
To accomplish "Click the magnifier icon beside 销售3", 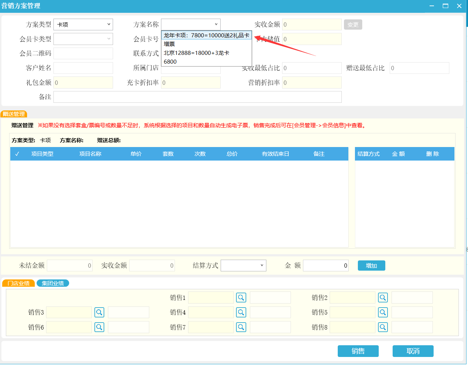I will coord(99,312).
